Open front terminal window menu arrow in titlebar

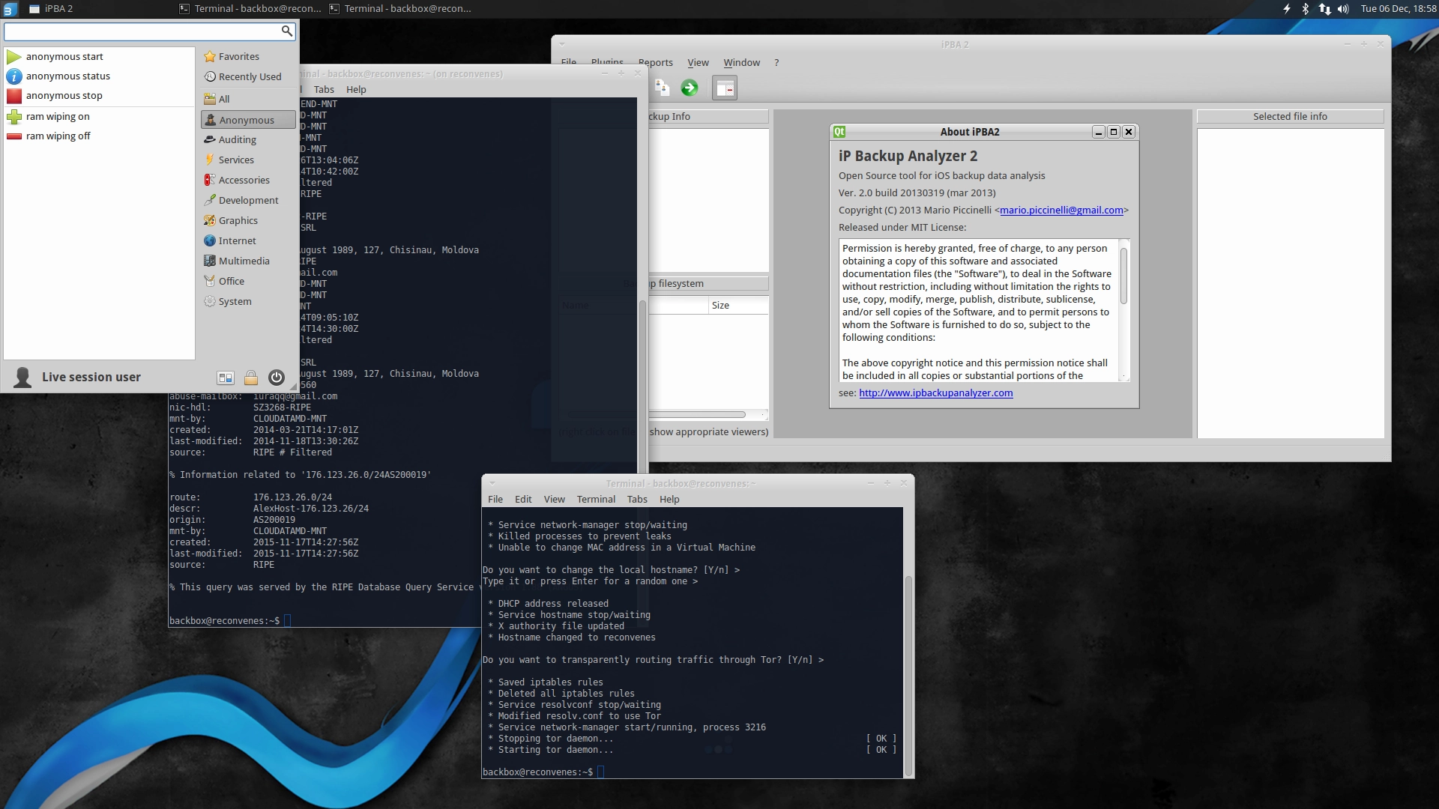(x=492, y=483)
